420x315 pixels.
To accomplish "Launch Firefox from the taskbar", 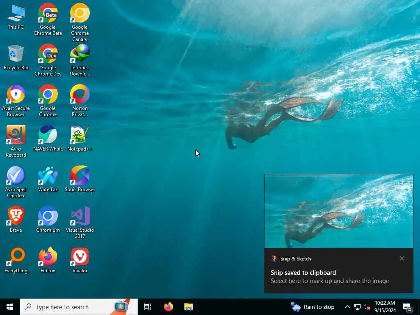I will coord(169,307).
